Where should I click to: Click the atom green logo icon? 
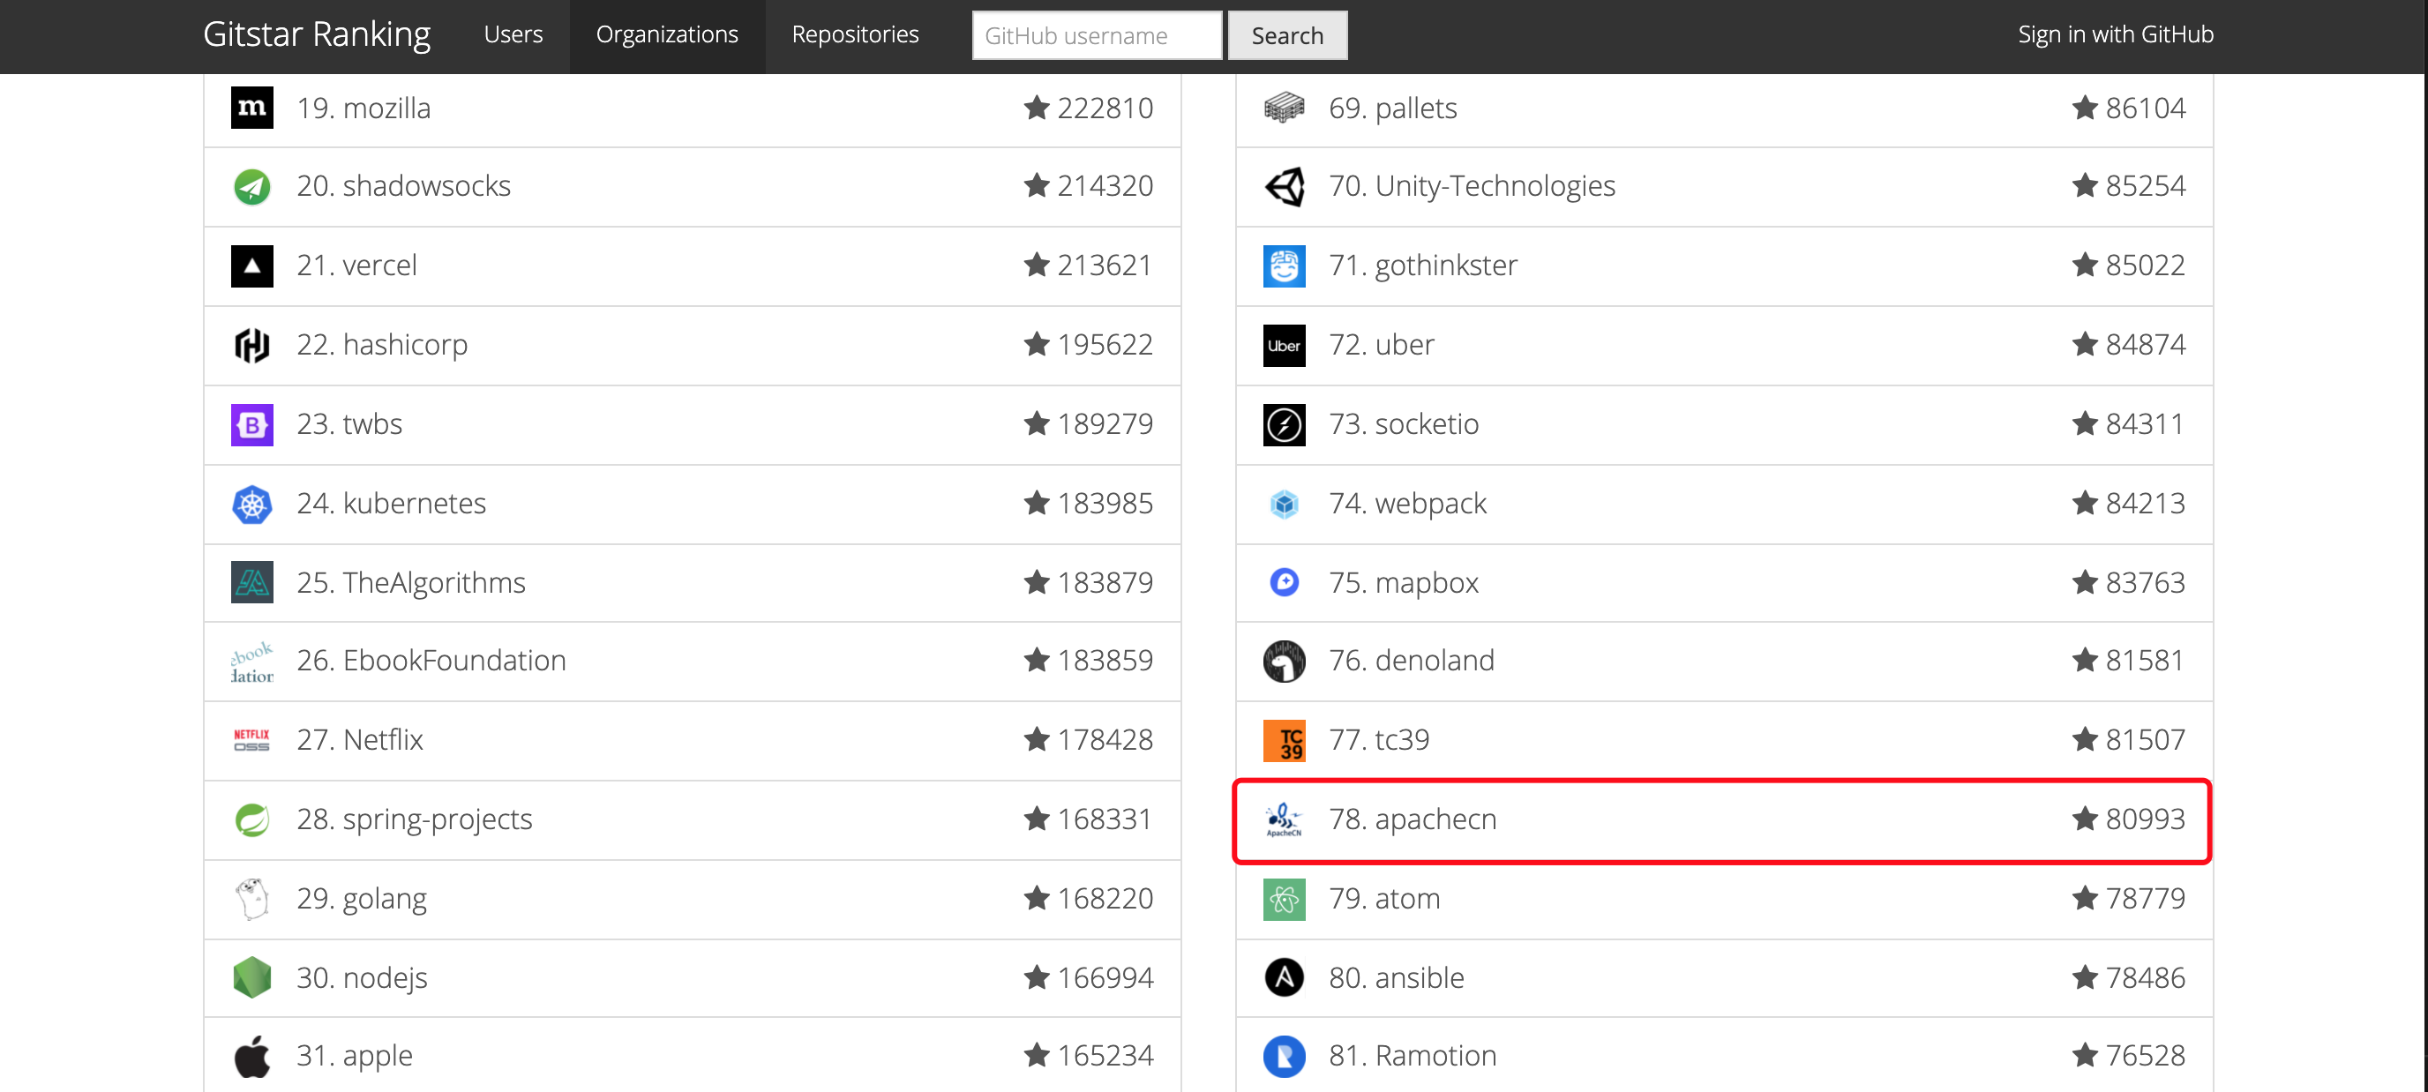[x=1284, y=899]
